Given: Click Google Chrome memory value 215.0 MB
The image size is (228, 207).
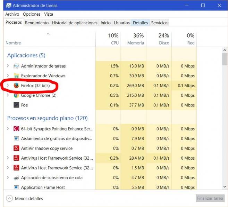Looking at the screenshot, I should (135, 95).
